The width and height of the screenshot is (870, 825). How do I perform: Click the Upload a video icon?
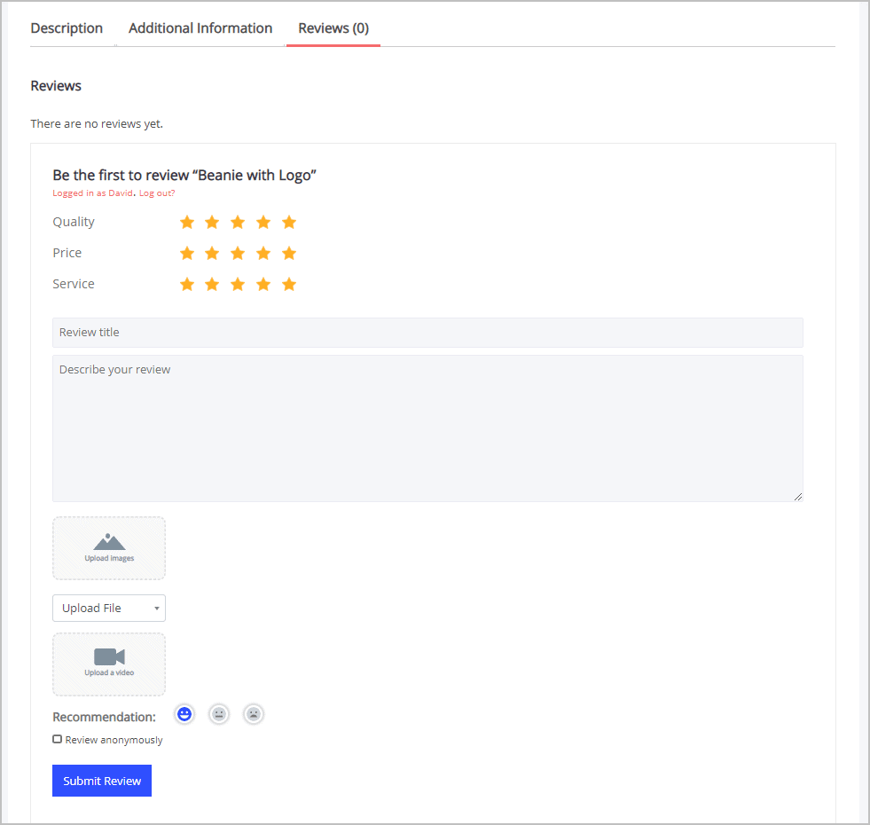pos(108,658)
